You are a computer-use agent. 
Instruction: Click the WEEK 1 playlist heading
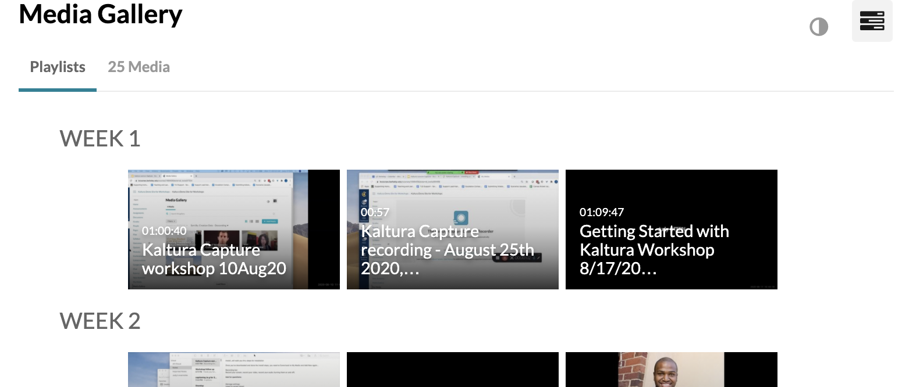point(100,139)
